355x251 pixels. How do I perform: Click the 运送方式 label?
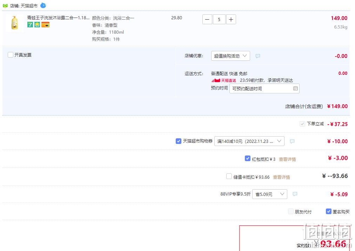click(x=194, y=74)
